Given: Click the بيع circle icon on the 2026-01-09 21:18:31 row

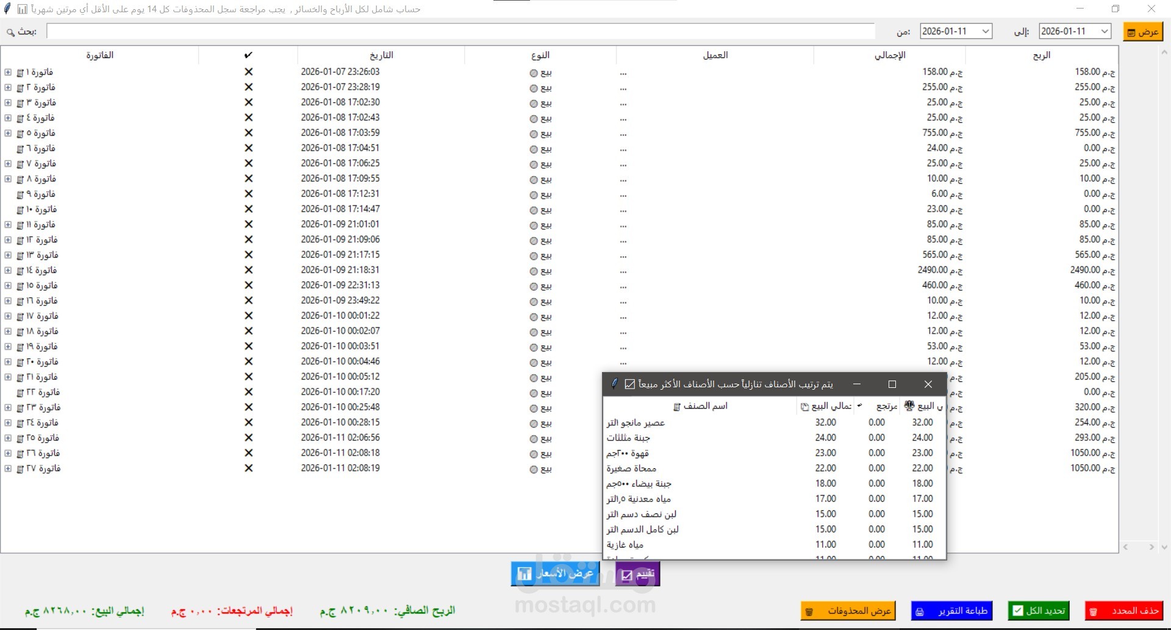Looking at the screenshot, I should pos(534,271).
